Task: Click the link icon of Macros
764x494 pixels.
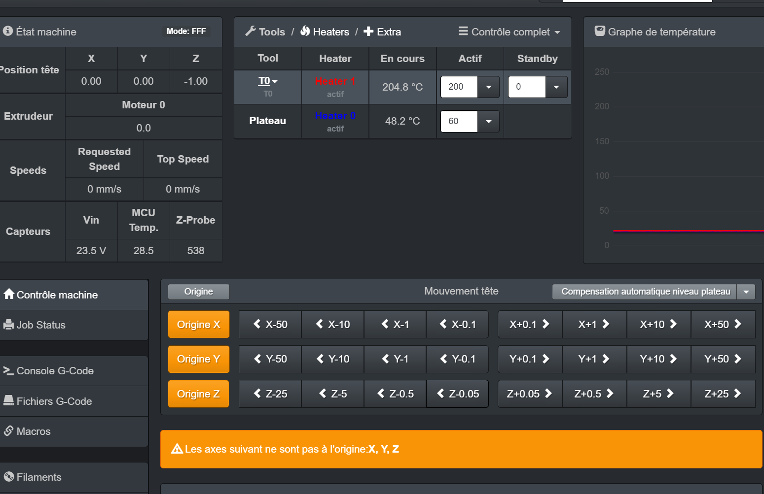Action: [x=8, y=431]
